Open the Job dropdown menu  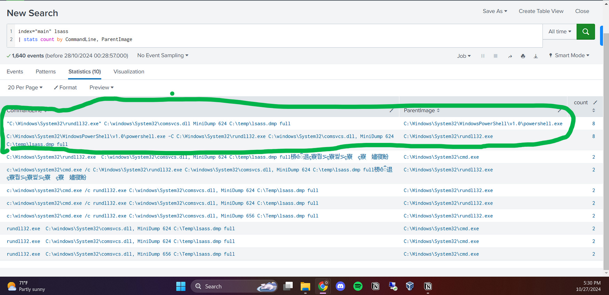pos(464,56)
